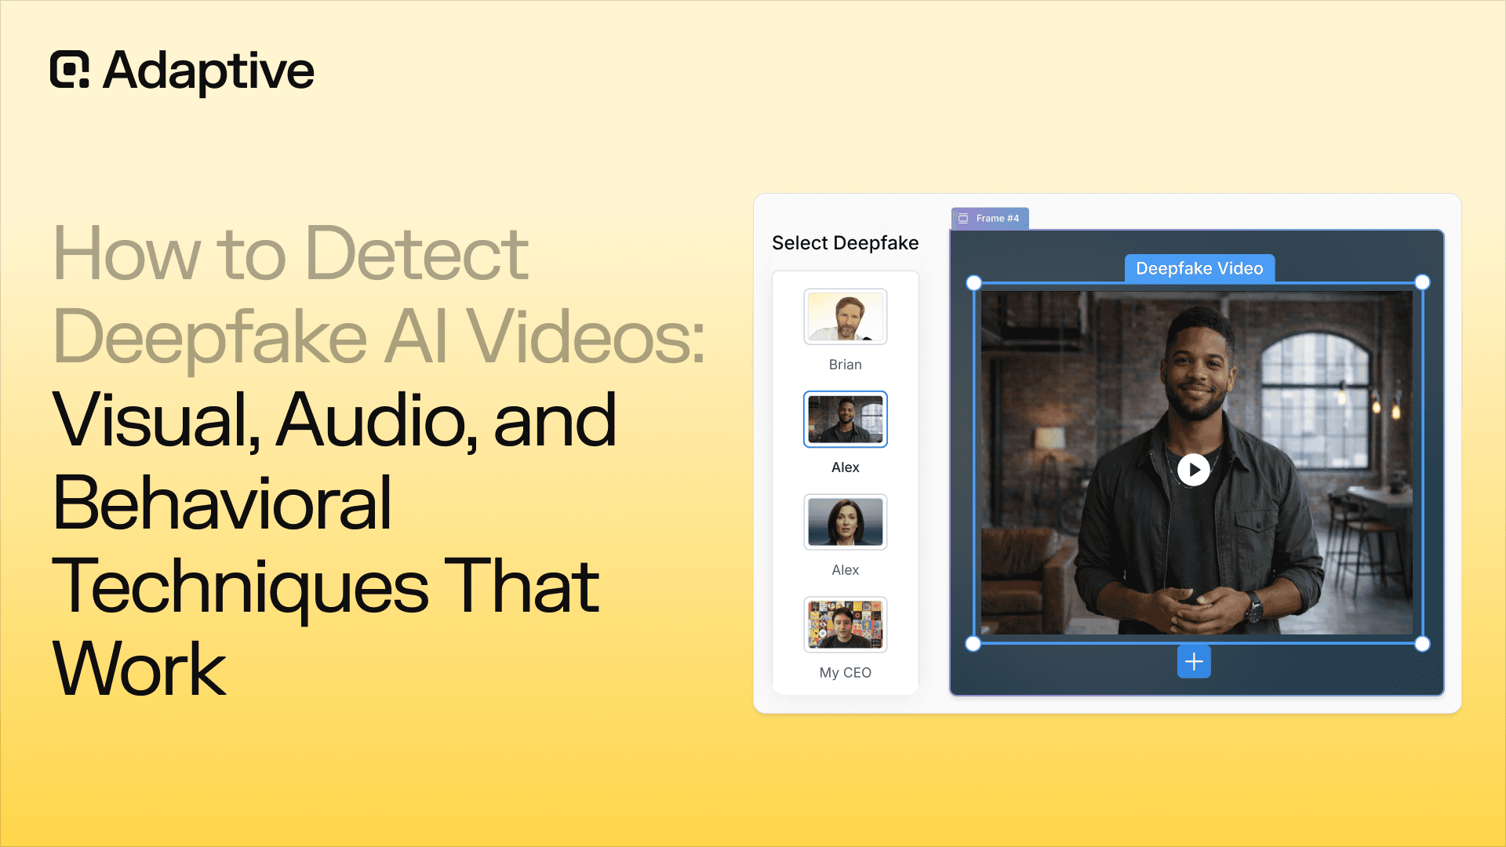This screenshot has height=847, width=1506.
Task: Click the top-right selection handle of the video
Action: point(1422,282)
